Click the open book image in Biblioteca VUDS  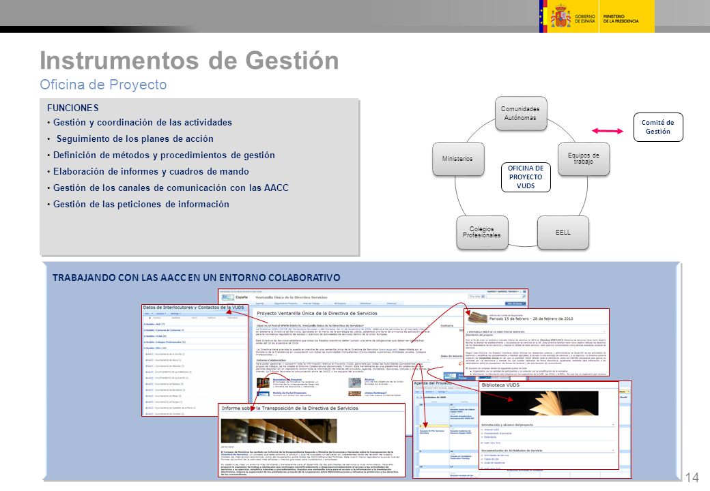pos(539,403)
